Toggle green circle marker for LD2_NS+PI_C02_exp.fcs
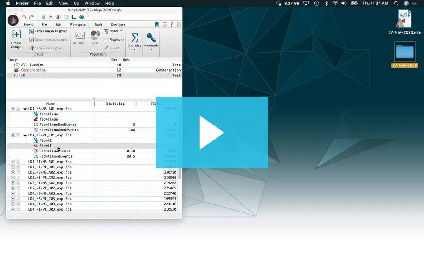 [13, 178]
